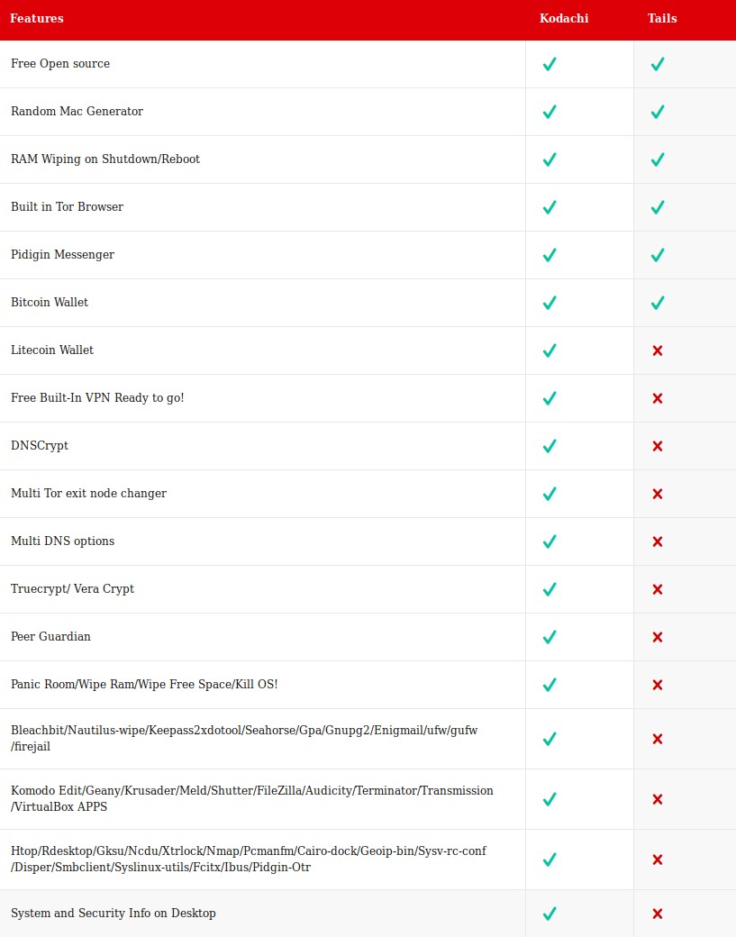Screen dimensions: 736x937
Task: Click Tails cross for Multi DNS options
Action: 658,541
